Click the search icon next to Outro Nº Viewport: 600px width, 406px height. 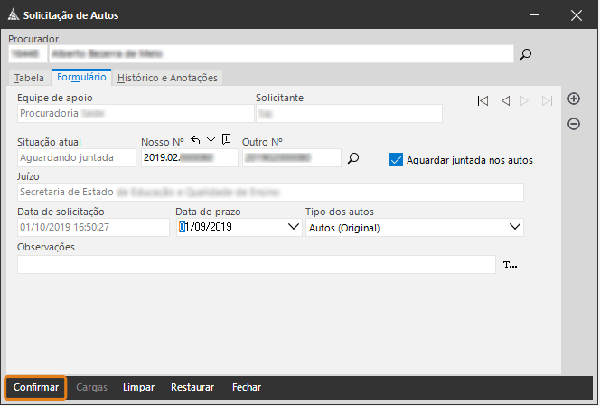pyautogui.click(x=353, y=158)
